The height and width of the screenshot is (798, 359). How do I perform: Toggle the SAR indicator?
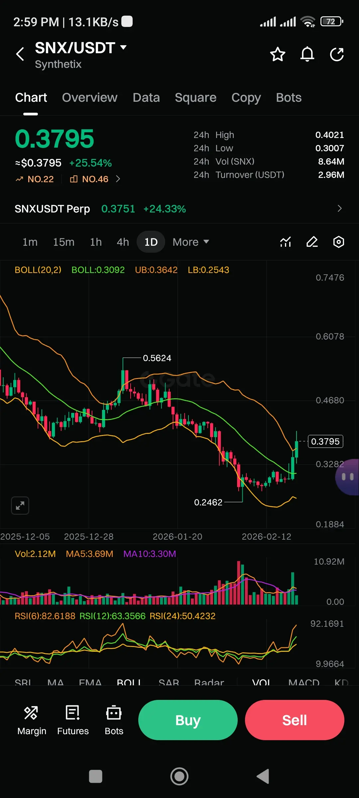(x=169, y=683)
